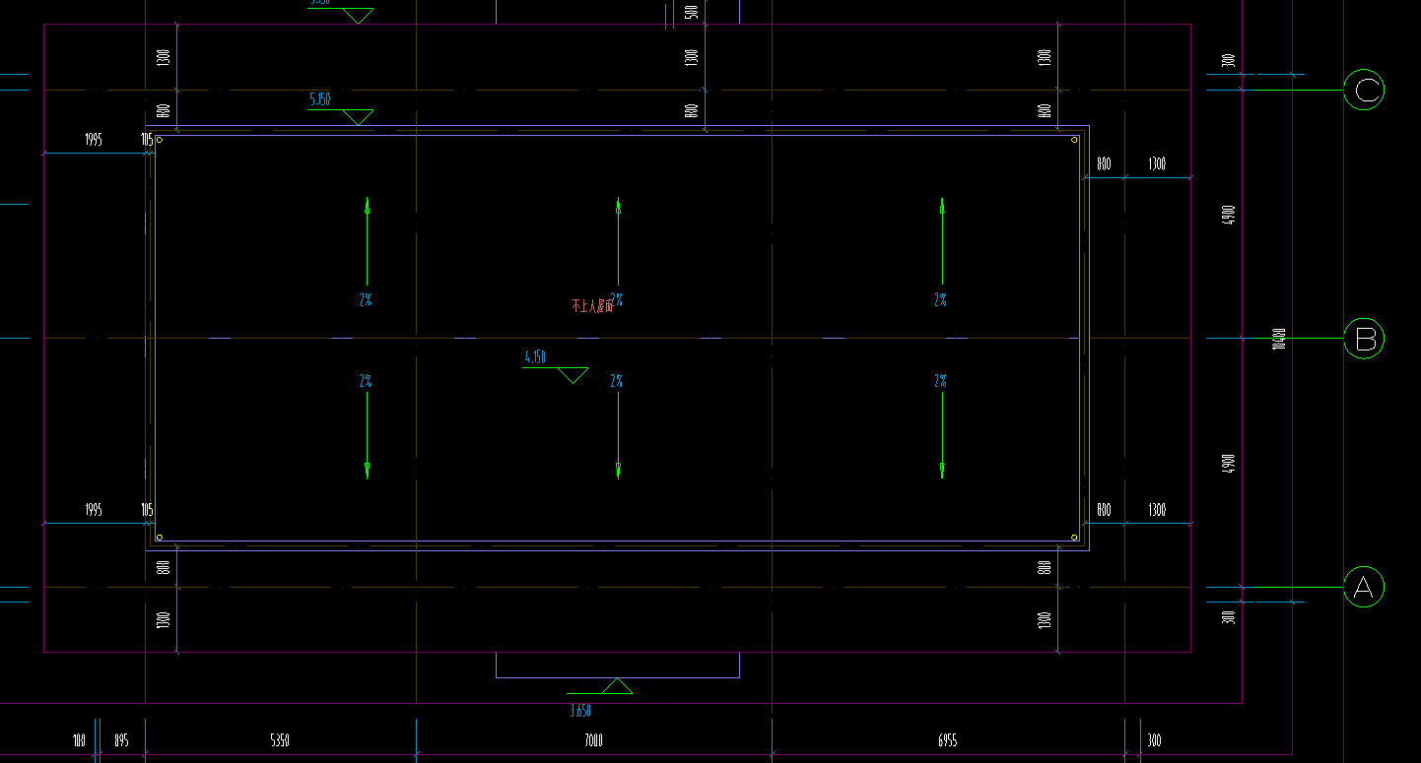Select the lower-right horizontal 800 dimension
Screen dimensions: 1421x763
click(1104, 510)
